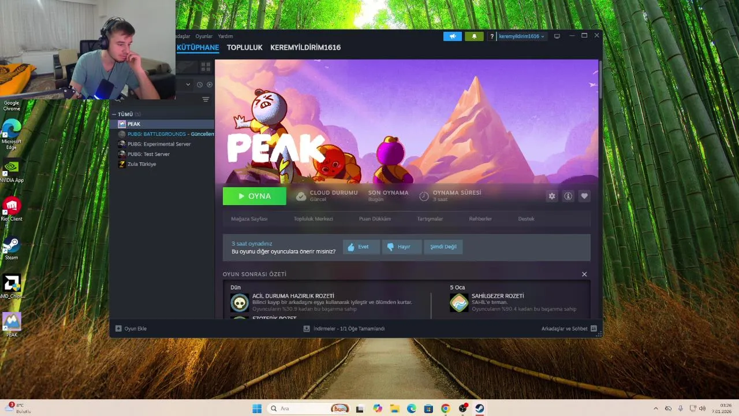
Task: Open Riot Client desktop shortcut
Action: click(x=12, y=209)
